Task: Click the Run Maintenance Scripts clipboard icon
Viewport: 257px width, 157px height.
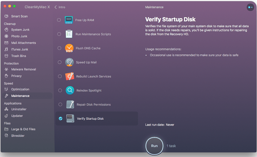Action: pos(69,34)
